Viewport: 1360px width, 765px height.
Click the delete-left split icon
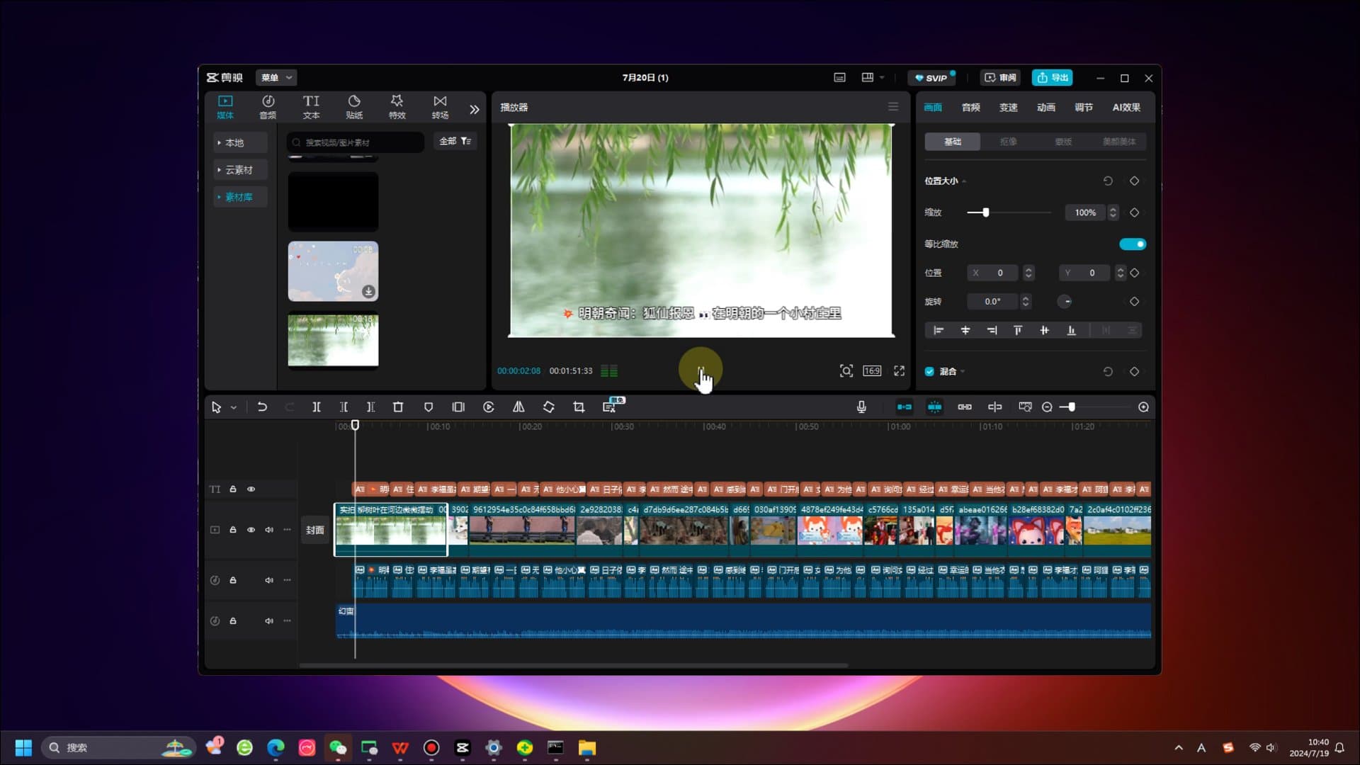[344, 407]
